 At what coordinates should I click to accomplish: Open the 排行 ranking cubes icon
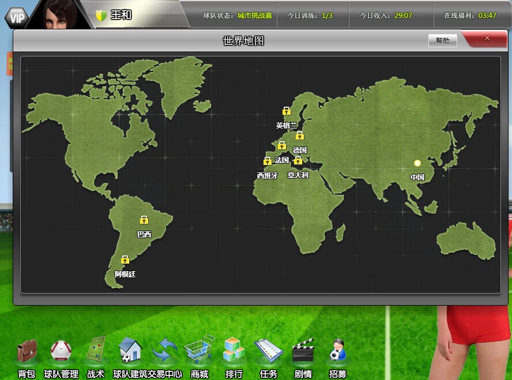coord(234,349)
